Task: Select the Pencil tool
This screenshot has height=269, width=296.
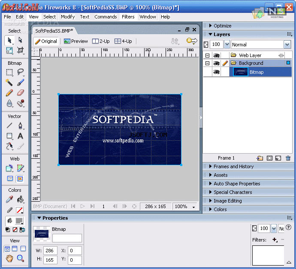Action: 9,93
